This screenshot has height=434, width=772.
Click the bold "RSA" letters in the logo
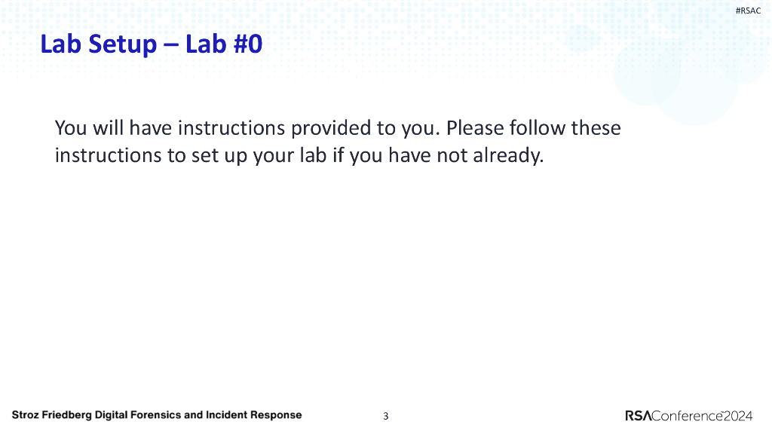(x=638, y=415)
